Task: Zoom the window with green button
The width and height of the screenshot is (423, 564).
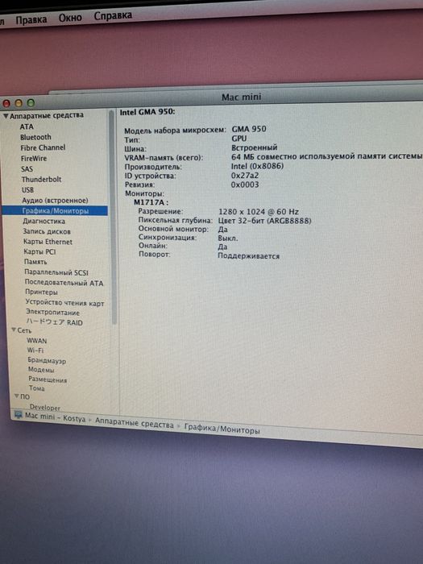Action: [x=31, y=103]
